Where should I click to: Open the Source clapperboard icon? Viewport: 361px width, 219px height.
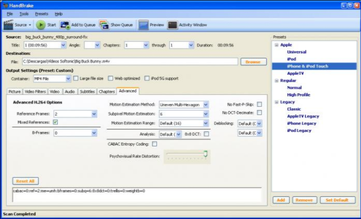pos(8,25)
